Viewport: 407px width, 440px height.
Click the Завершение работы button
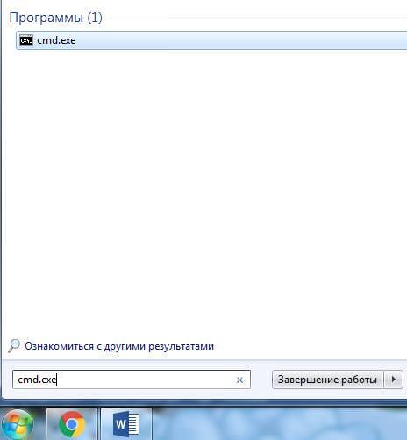point(327,380)
